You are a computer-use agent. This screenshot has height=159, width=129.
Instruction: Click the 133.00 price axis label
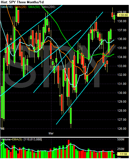(x=122, y=66)
